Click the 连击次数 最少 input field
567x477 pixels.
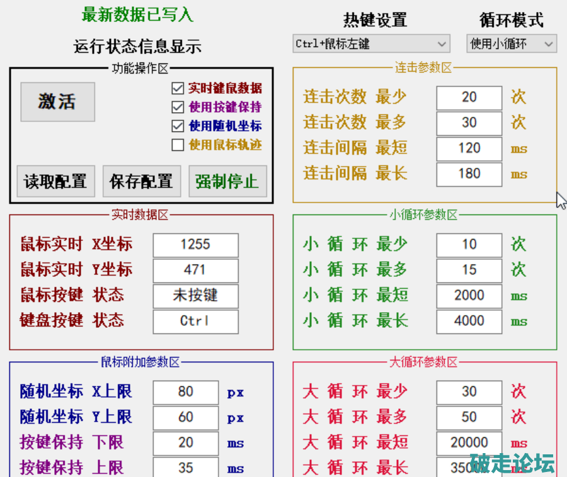(x=469, y=98)
